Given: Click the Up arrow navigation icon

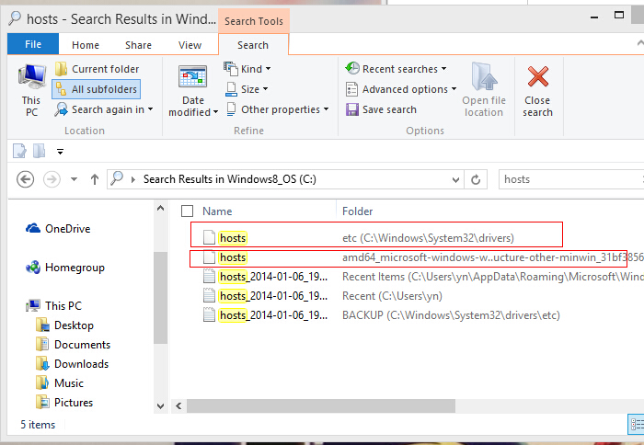Looking at the screenshot, I should [94, 179].
